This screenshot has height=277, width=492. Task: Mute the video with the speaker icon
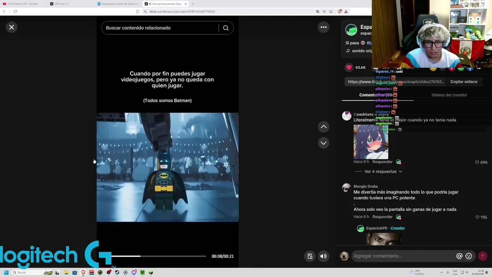coord(324,256)
